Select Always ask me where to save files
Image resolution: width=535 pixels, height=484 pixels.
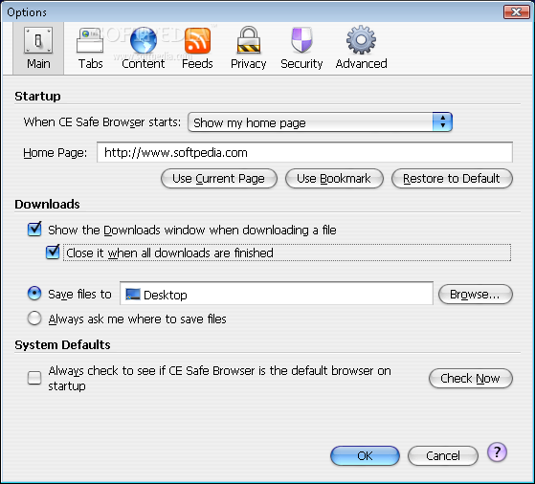[x=34, y=319]
